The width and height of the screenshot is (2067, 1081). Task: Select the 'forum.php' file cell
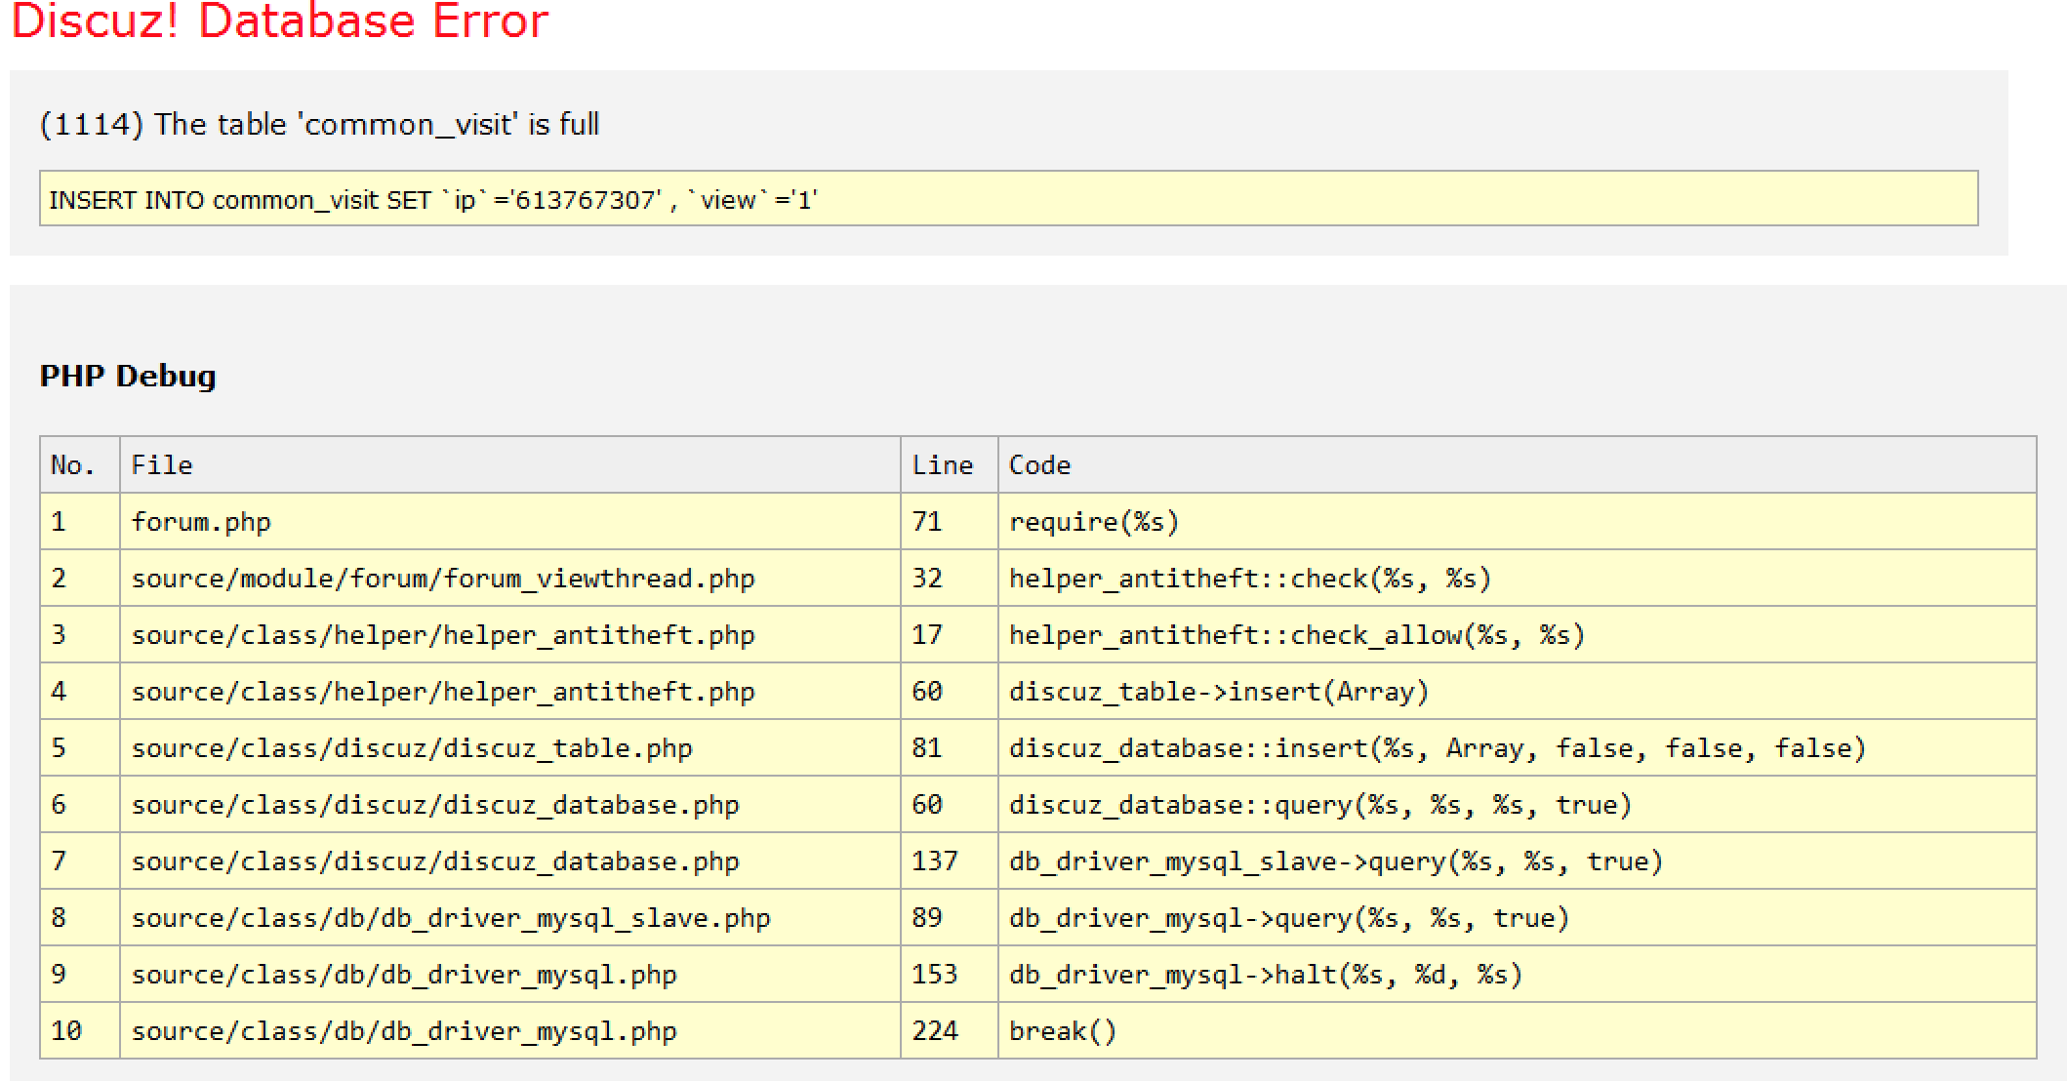point(509,521)
